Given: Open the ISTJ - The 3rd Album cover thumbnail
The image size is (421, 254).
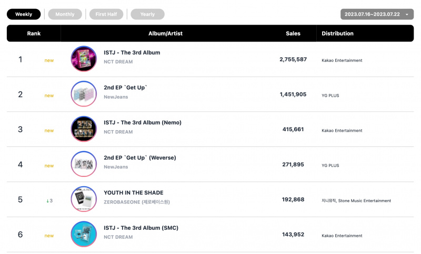Looking at the screenshot, I should click(x=84, y=59).
